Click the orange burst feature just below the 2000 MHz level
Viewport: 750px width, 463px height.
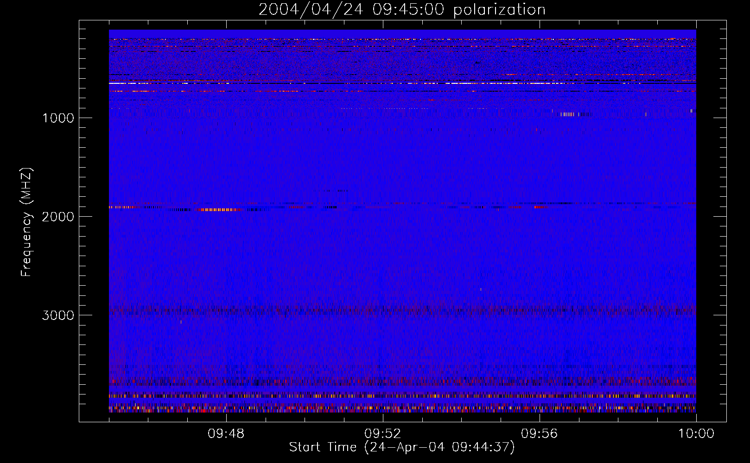coord(219,210)
